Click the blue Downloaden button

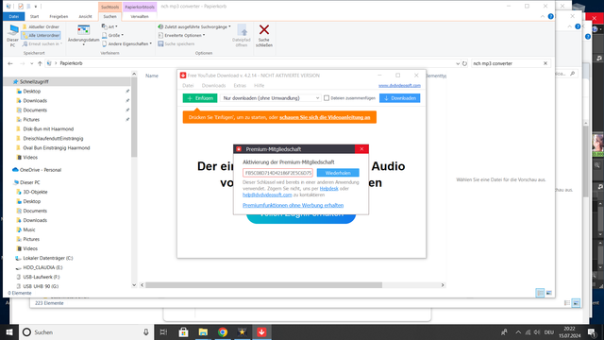pyautogui.click(x=400, y=98)
